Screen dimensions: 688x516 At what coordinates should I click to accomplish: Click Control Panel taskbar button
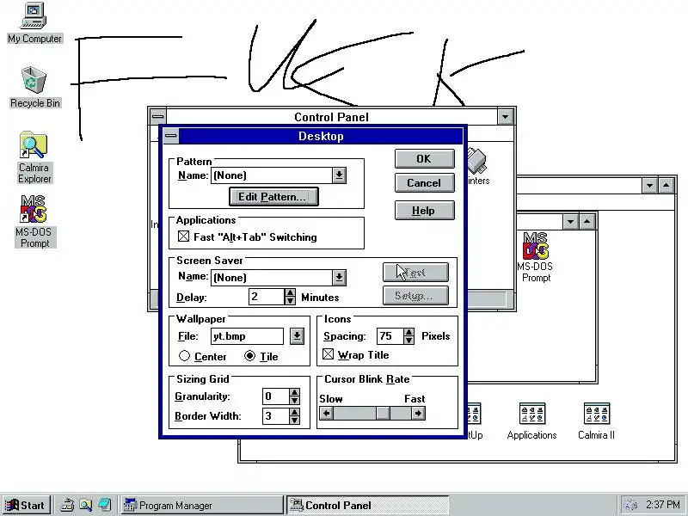[368, 506]
